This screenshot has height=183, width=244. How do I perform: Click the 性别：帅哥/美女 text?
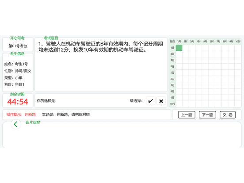coord(18,71)
